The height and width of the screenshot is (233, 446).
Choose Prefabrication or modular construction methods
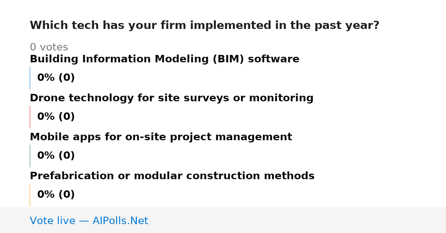pos(172,176)
